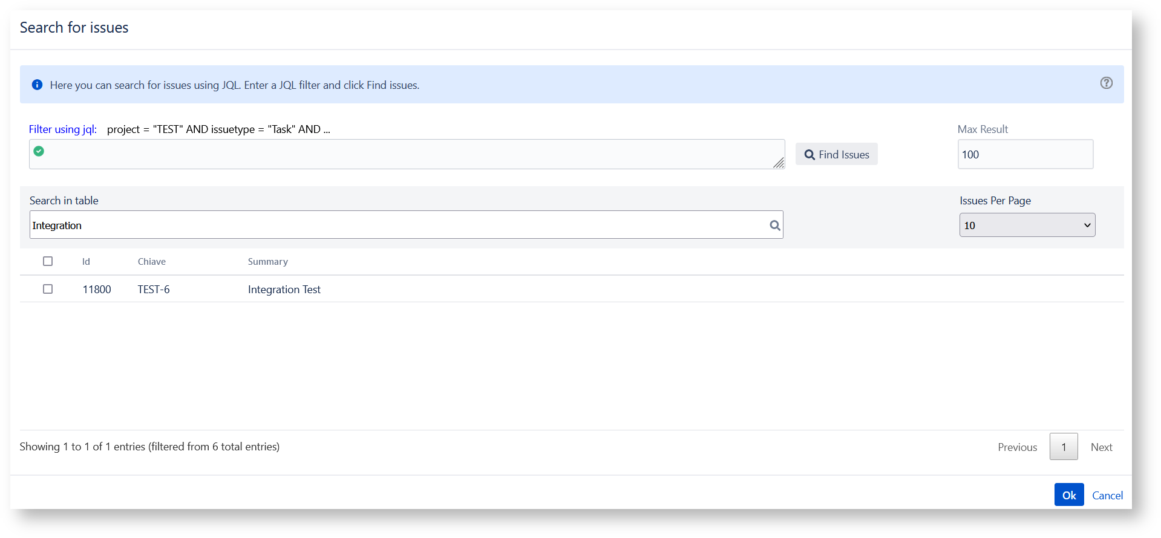
Task: Cancel the Search for issues dialog
Action: tap(1107, 496)
